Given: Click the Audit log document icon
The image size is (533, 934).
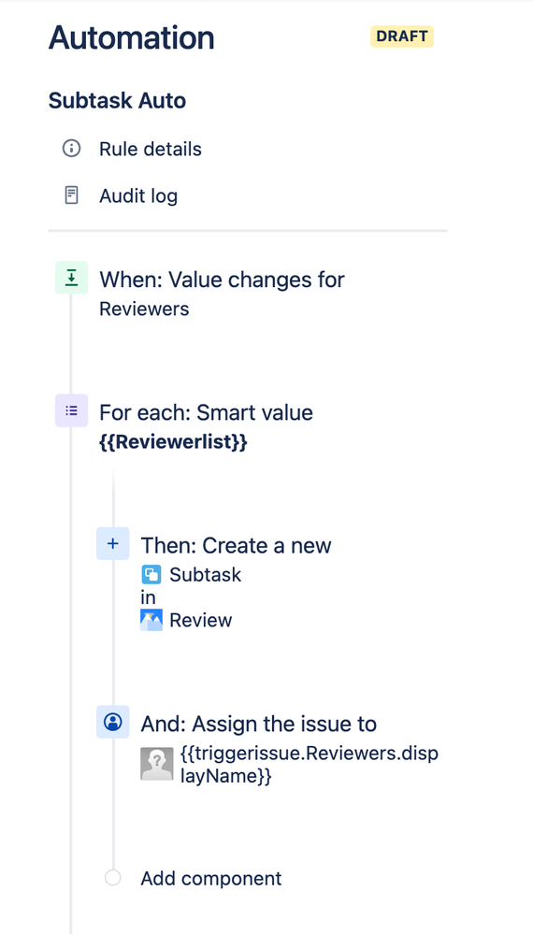Looking at the screenshot, I should pyautogui.click(x=71, y=195).
